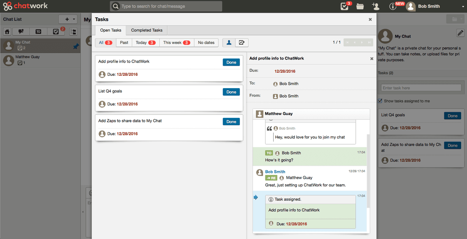467x239 pixels.
Task: Click the RE reply tag in message
Action: tap(271, 178)
